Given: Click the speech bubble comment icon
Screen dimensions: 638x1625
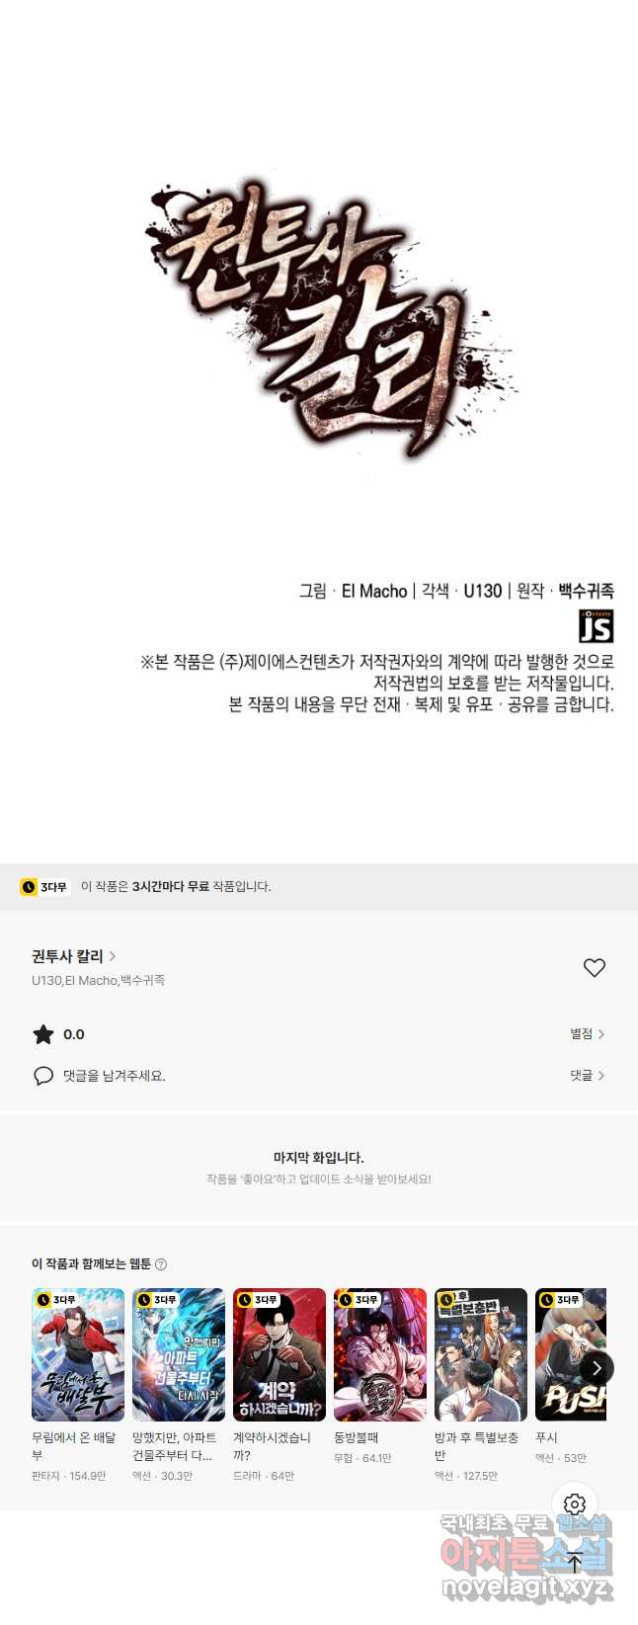Looking at the screenshot, I should [x=43, y=1076].
